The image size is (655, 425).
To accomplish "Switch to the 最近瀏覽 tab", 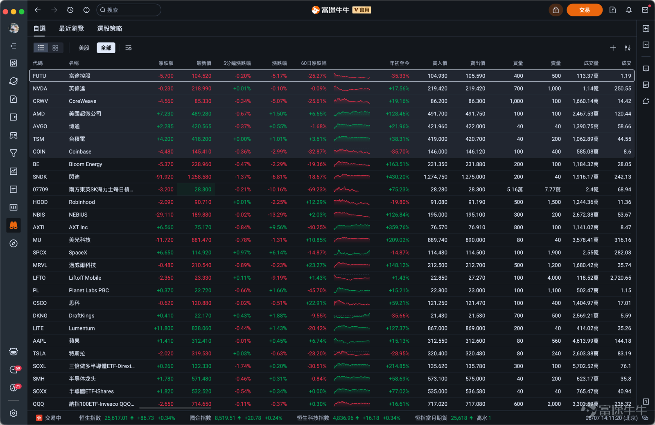I will 71,28.
